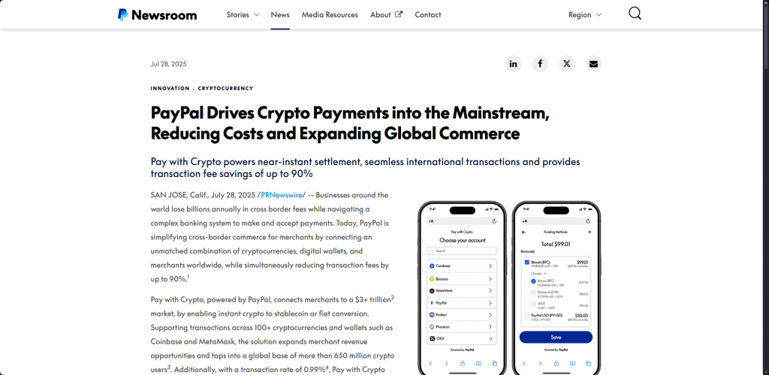Open the Binance row chevron
The height and width of the screenshot is (375, 769).
point(490,278)
